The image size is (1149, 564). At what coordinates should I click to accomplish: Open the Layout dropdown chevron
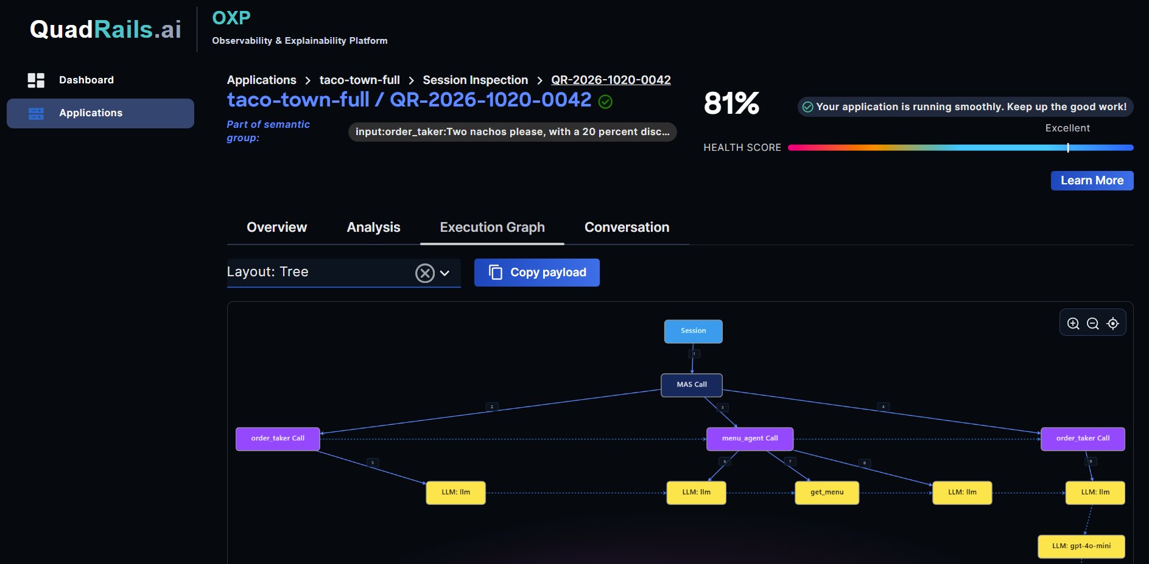[444, 273]
